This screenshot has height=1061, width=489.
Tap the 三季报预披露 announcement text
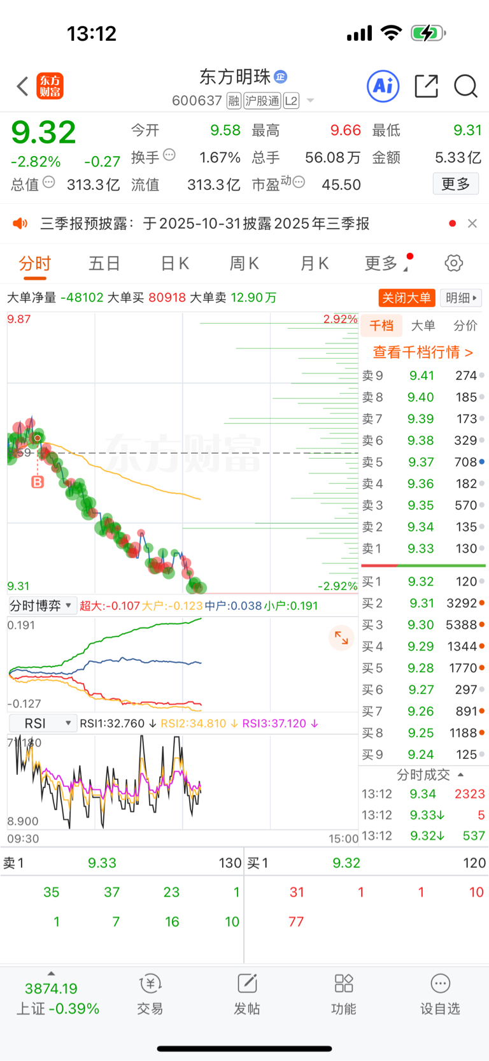[205, 223]
